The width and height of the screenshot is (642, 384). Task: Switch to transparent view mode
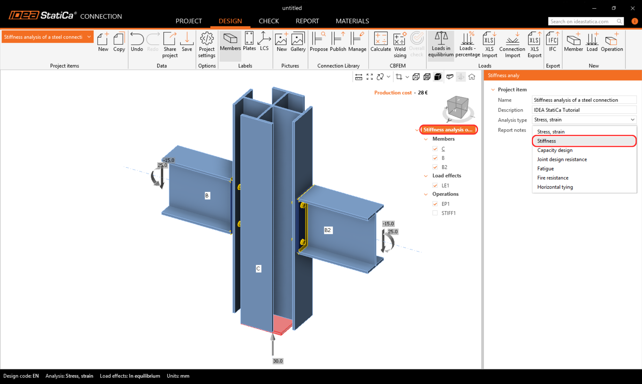click(427, 77)
